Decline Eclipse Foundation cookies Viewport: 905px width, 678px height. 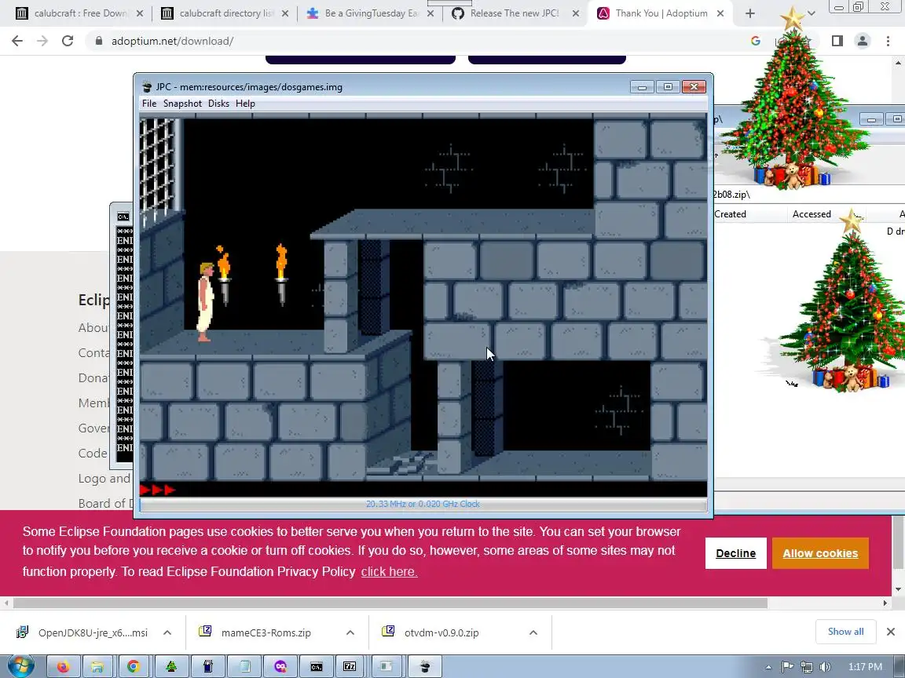[x=736, y=553]
